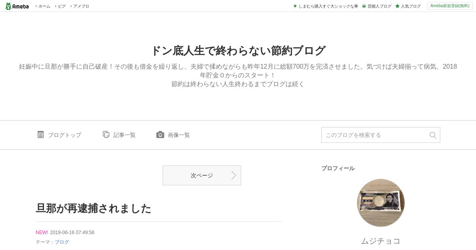The width and height of the screenshot is (476, 250).
Task: Click the 記事一覧 stacked pages icon
Action: (106, 135)
